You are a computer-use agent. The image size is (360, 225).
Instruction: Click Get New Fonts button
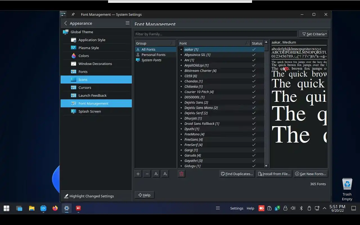coord(311,174)
